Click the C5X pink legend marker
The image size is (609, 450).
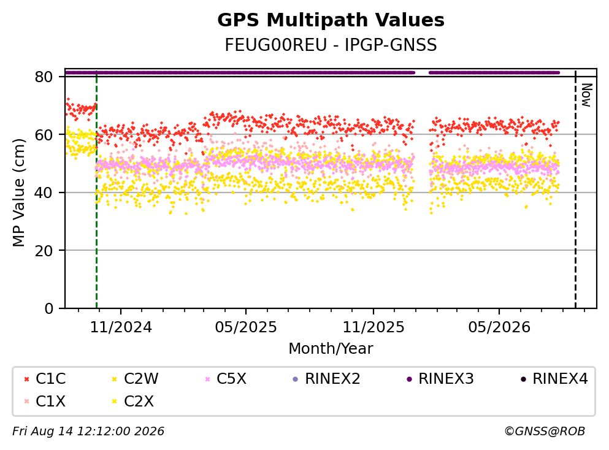(207, 379)
